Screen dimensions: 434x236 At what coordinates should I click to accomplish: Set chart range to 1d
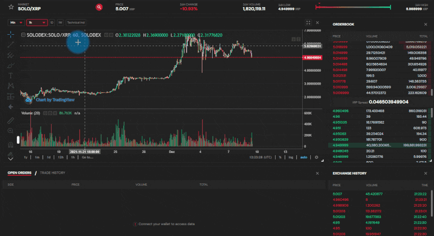(49, 157)
